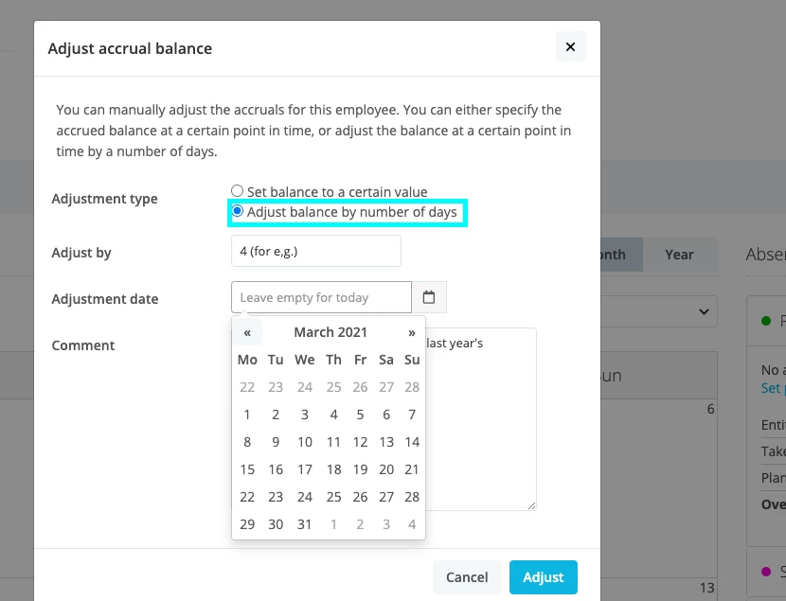Grab the comment textarea resize handle
Screen dimensions: 786x601
tap(532, 505)
